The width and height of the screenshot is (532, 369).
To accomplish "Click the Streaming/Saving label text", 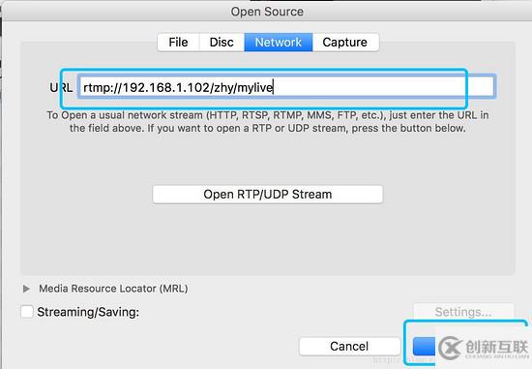I will pos(88,312).
